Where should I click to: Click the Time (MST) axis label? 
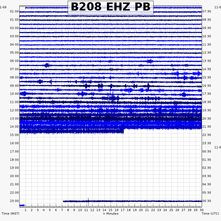(x=10, y=214)
